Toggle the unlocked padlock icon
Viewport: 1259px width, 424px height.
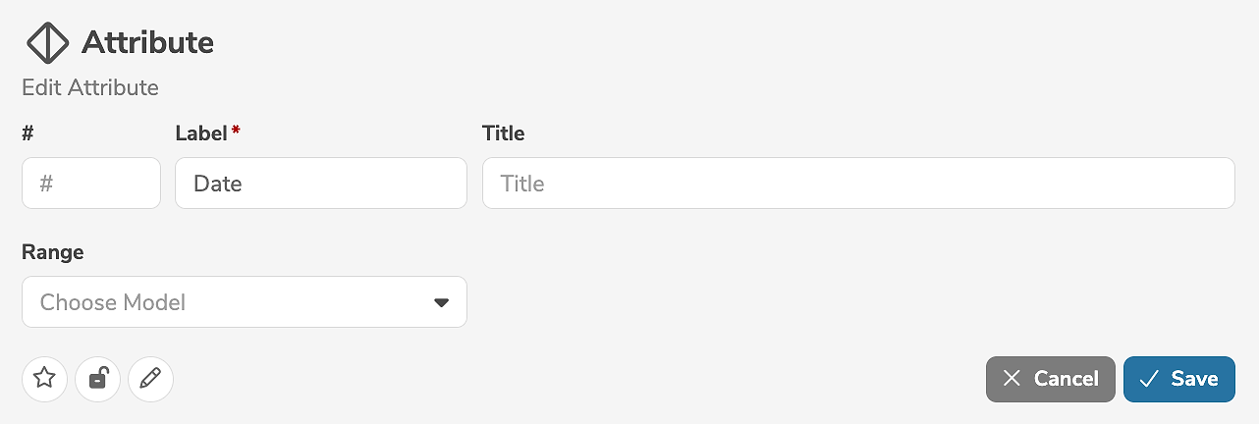point(97,379)
